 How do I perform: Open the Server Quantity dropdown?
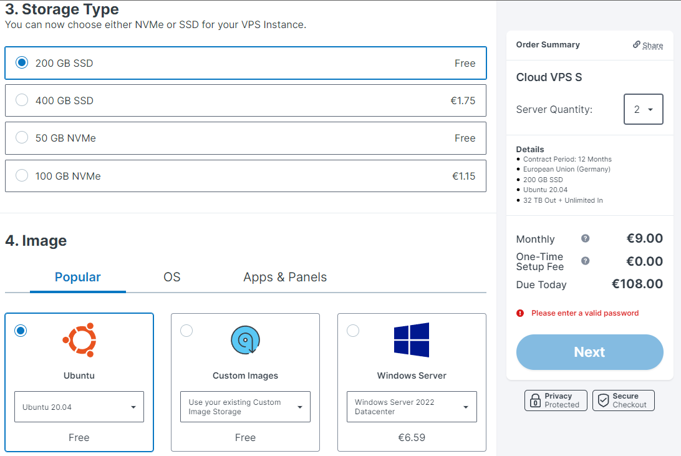[x=643, y=109]
